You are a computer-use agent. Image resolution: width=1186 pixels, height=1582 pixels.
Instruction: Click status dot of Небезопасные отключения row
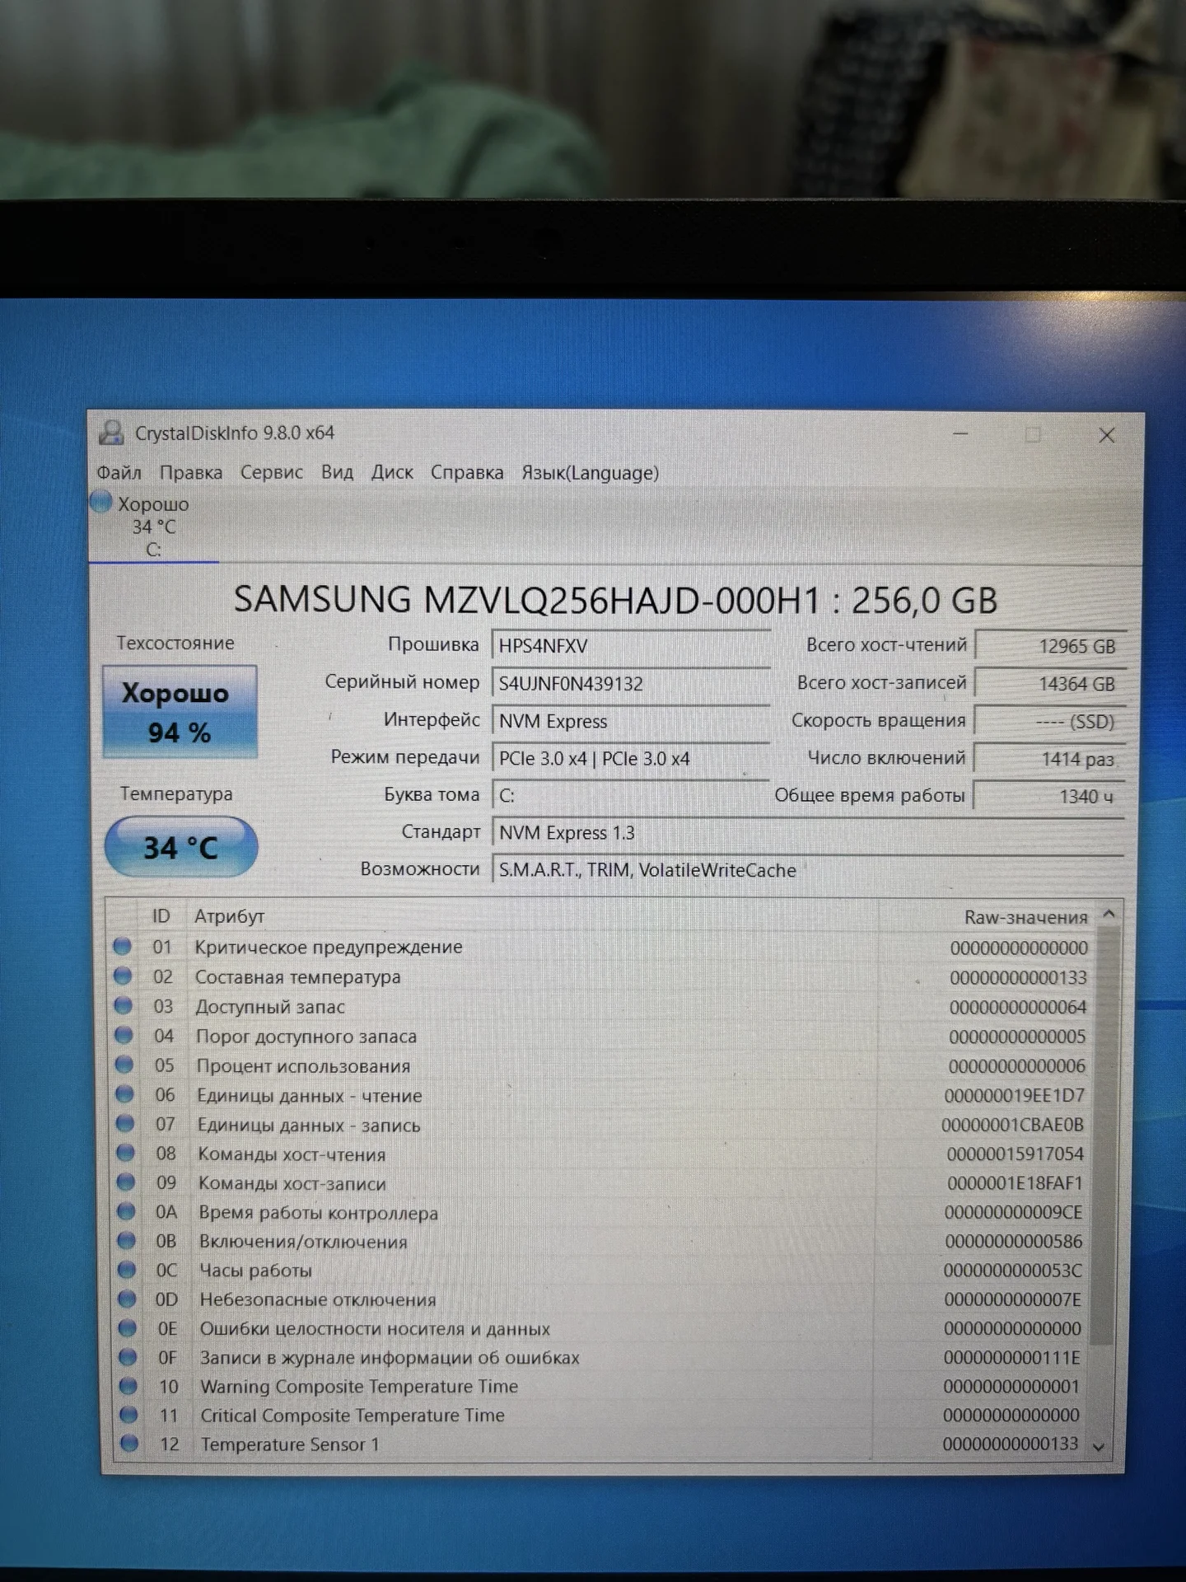(127, 1299)
